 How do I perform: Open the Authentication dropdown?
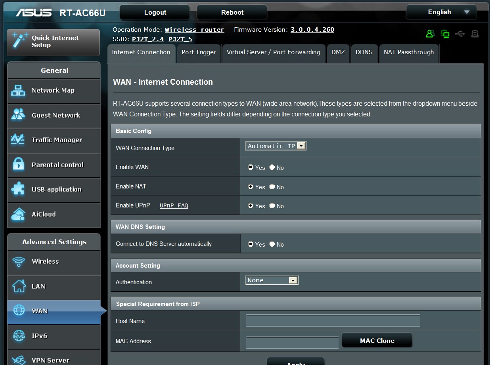point(272,280)
